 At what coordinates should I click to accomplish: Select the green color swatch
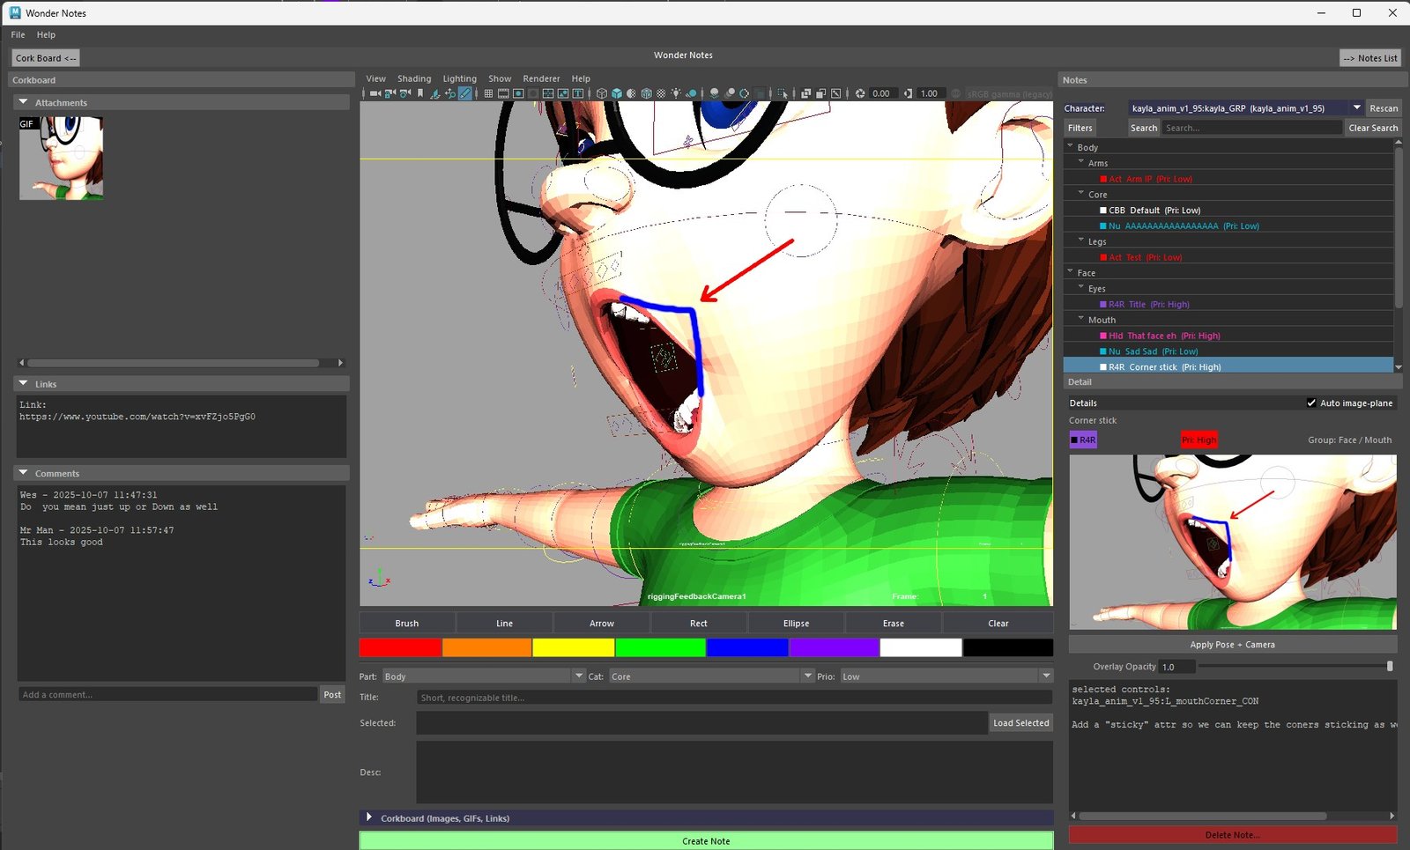pyautogui.click(x=661, y=647)
